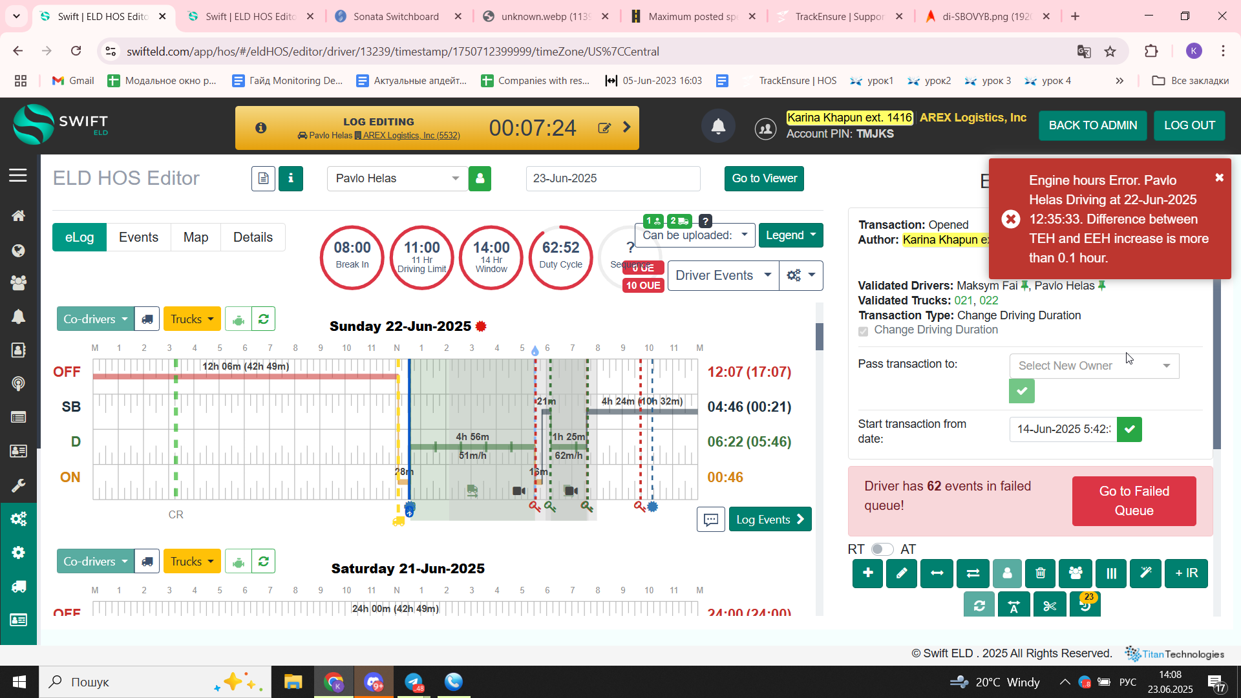
Task: Toggle the Change Driving Duration checkbox
Action: click(x=863, y=331)
